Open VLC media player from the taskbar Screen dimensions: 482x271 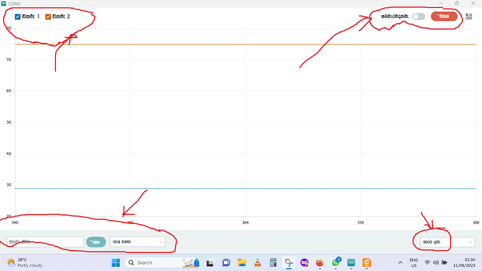click(258, 262)
